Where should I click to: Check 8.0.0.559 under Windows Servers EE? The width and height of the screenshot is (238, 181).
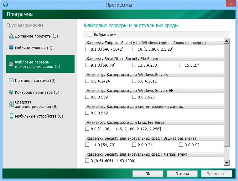[x=87, y=97]
